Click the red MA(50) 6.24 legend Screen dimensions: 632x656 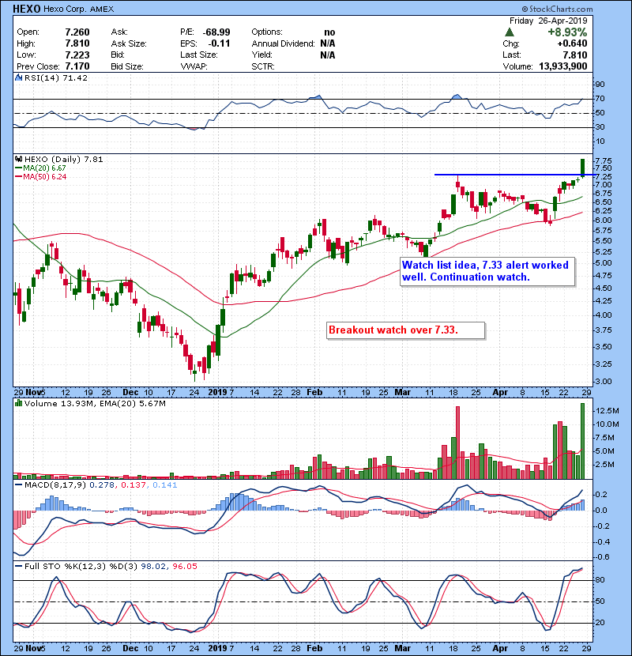(x=40, y=176)
